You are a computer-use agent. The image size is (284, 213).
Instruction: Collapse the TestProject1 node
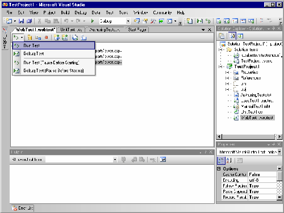(x=220, y=66)
